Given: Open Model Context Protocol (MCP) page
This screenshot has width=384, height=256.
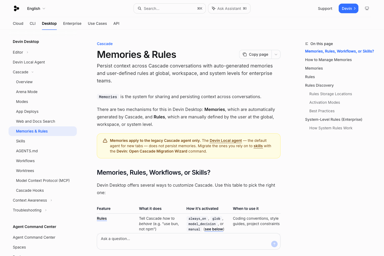Looking at the screenshot, I should (x=43, y=181).
